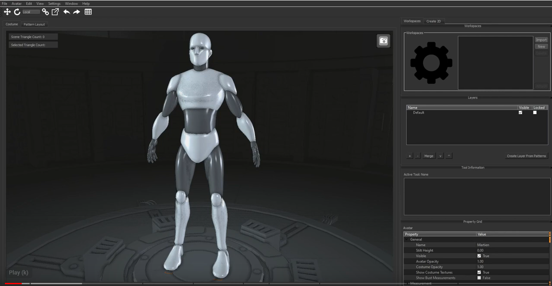This screenshot has height=286, width=552.
Task: Click the Avatar Opacity value field
Action: [x=512, y=262]
